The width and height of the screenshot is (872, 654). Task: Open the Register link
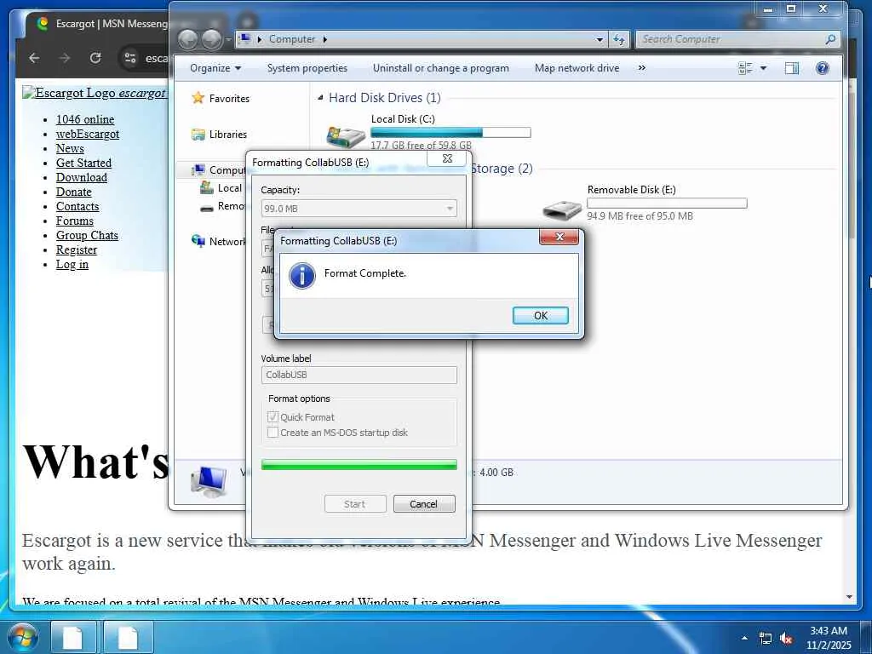point(76,250)
